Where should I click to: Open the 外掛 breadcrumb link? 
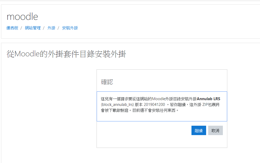51,28
